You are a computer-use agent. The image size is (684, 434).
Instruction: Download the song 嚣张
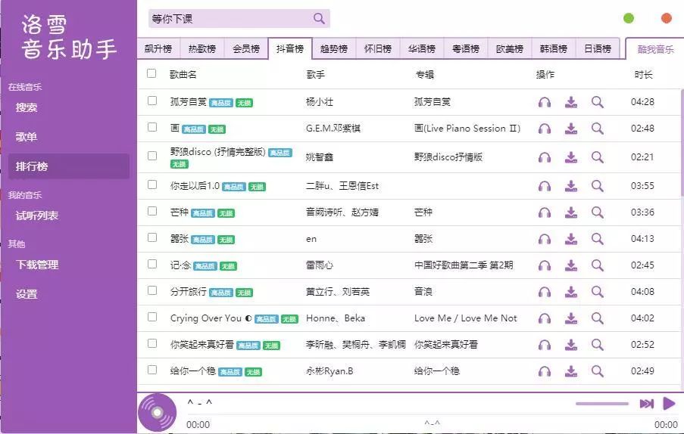coord(571,239)
